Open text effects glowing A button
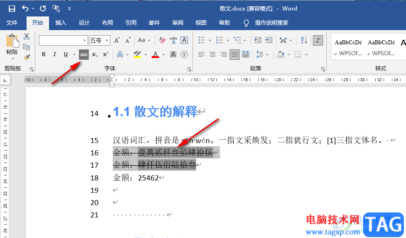The height and width of the screenshot is (238, 406). (120, 54)
